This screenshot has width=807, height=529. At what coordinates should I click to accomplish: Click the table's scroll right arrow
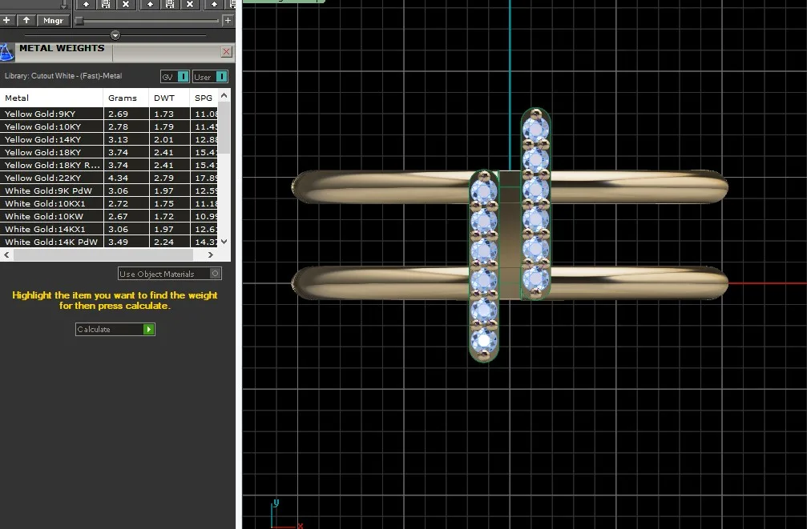pos(211,254)
